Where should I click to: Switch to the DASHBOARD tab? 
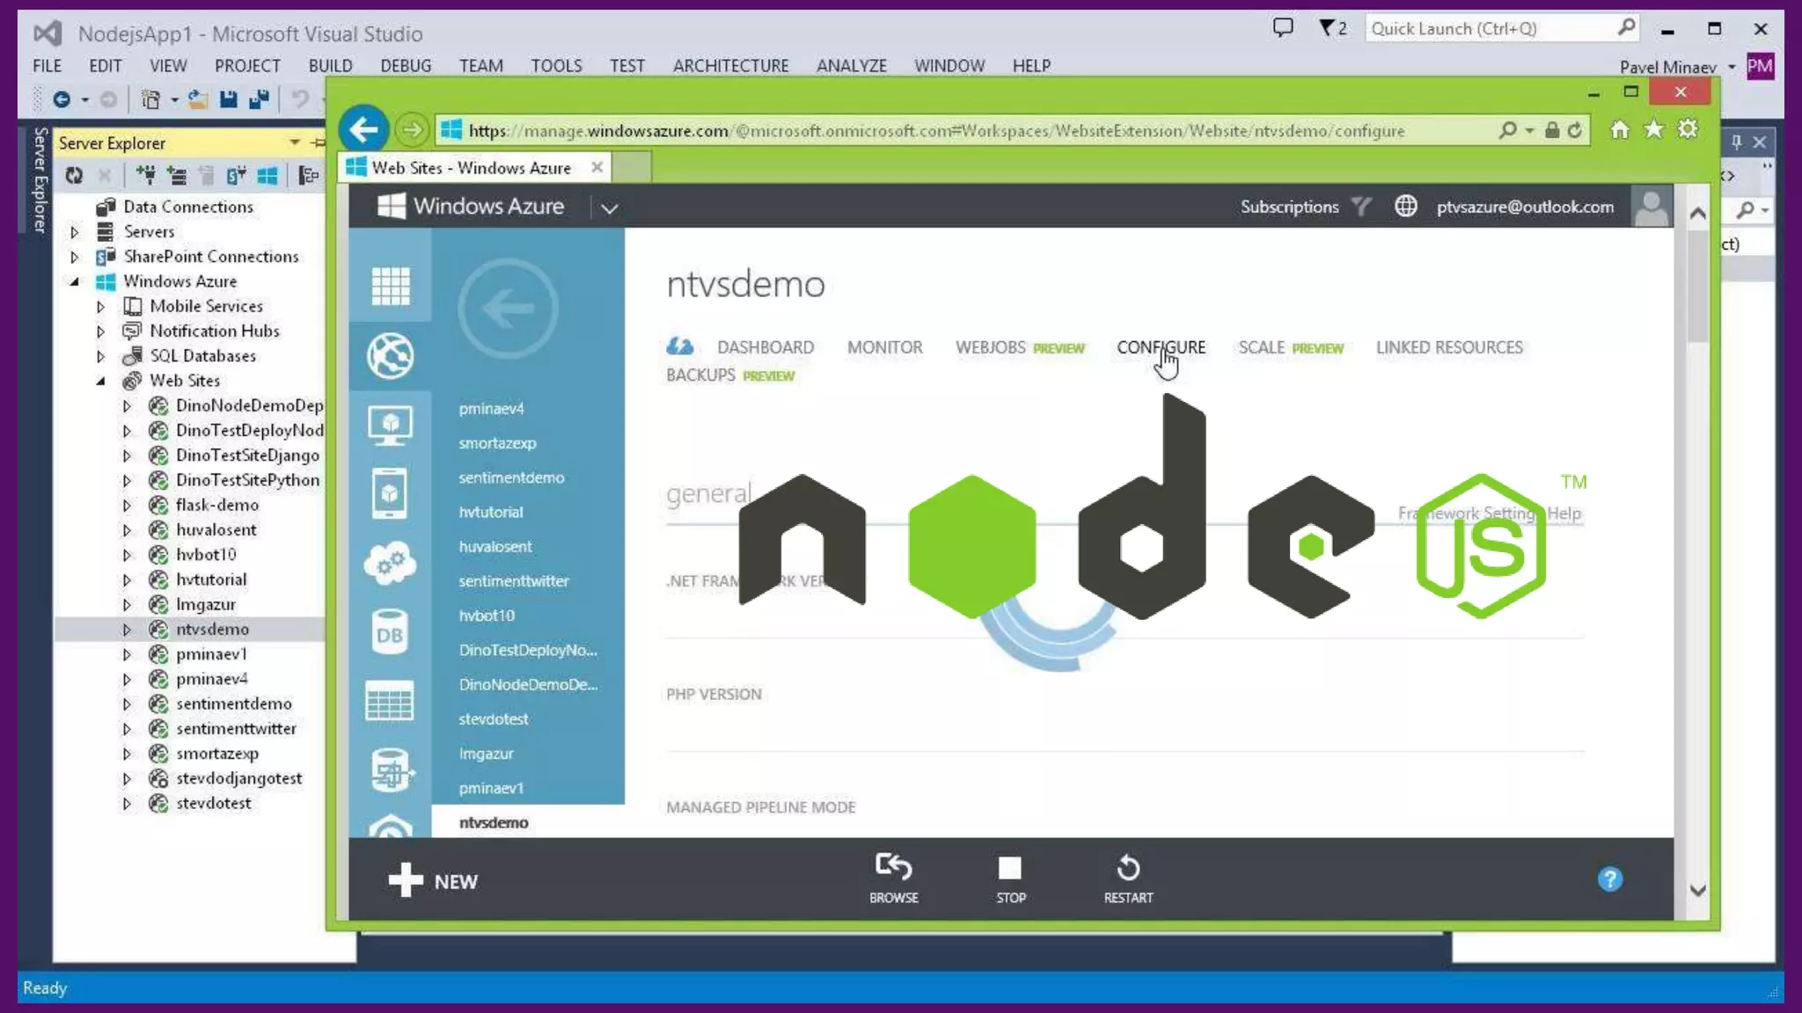click(765, 347)
